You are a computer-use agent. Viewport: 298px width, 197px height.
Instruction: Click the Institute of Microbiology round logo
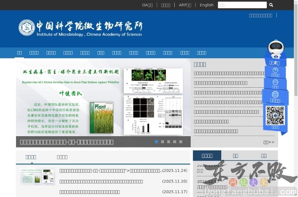click(x=27, y=28)
